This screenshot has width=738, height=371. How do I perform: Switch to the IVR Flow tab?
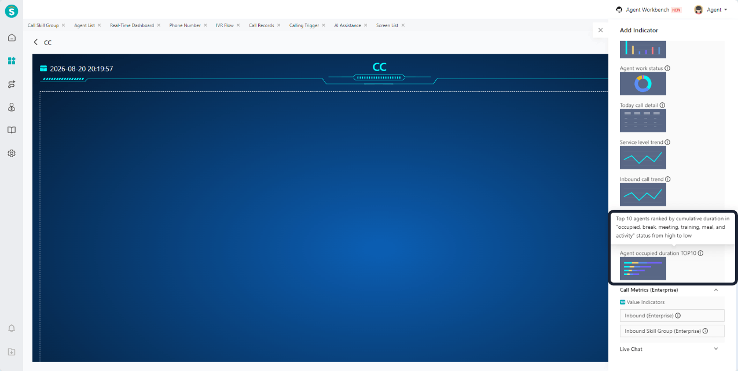[x=225, y=25]
